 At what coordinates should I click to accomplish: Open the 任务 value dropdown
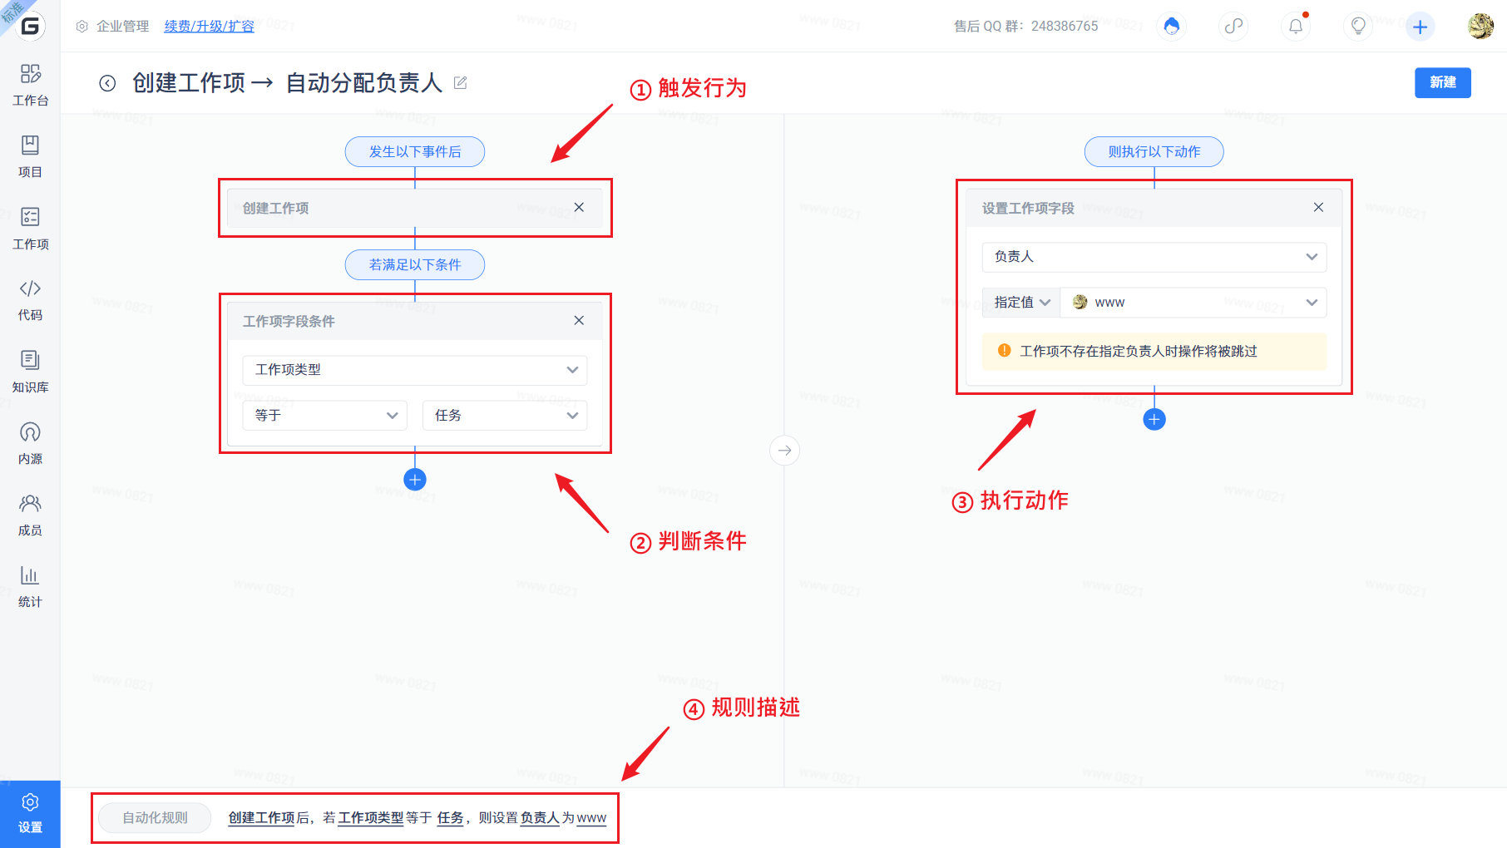click(505, 415)
